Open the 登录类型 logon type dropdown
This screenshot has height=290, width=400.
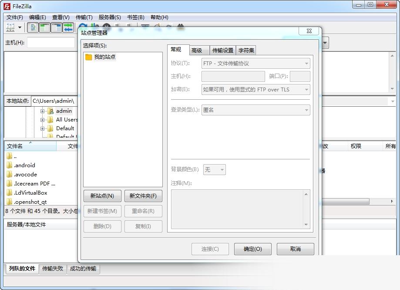click(255, 110)
